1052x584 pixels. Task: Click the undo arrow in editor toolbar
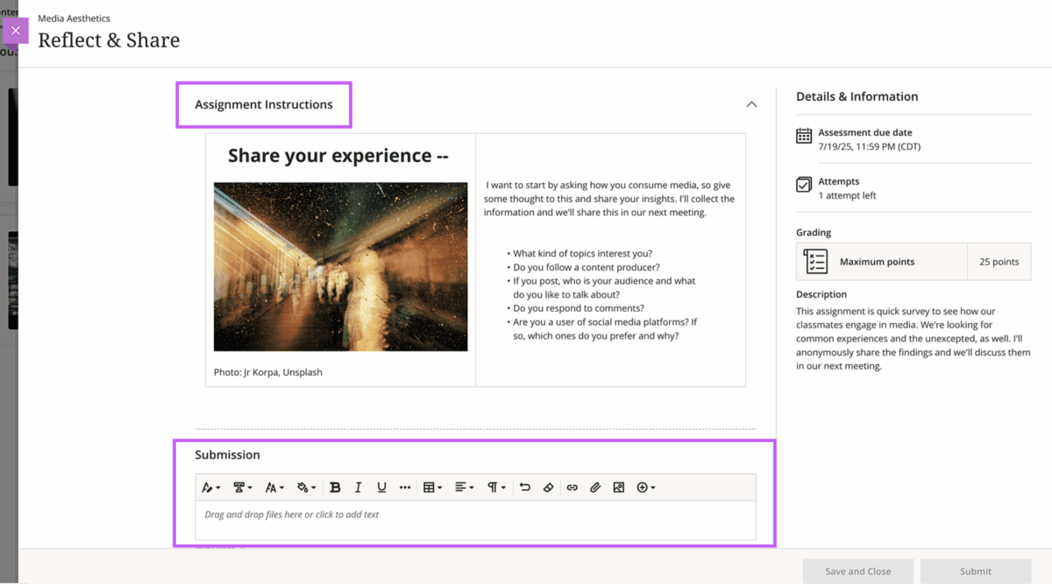coord(525,488)
